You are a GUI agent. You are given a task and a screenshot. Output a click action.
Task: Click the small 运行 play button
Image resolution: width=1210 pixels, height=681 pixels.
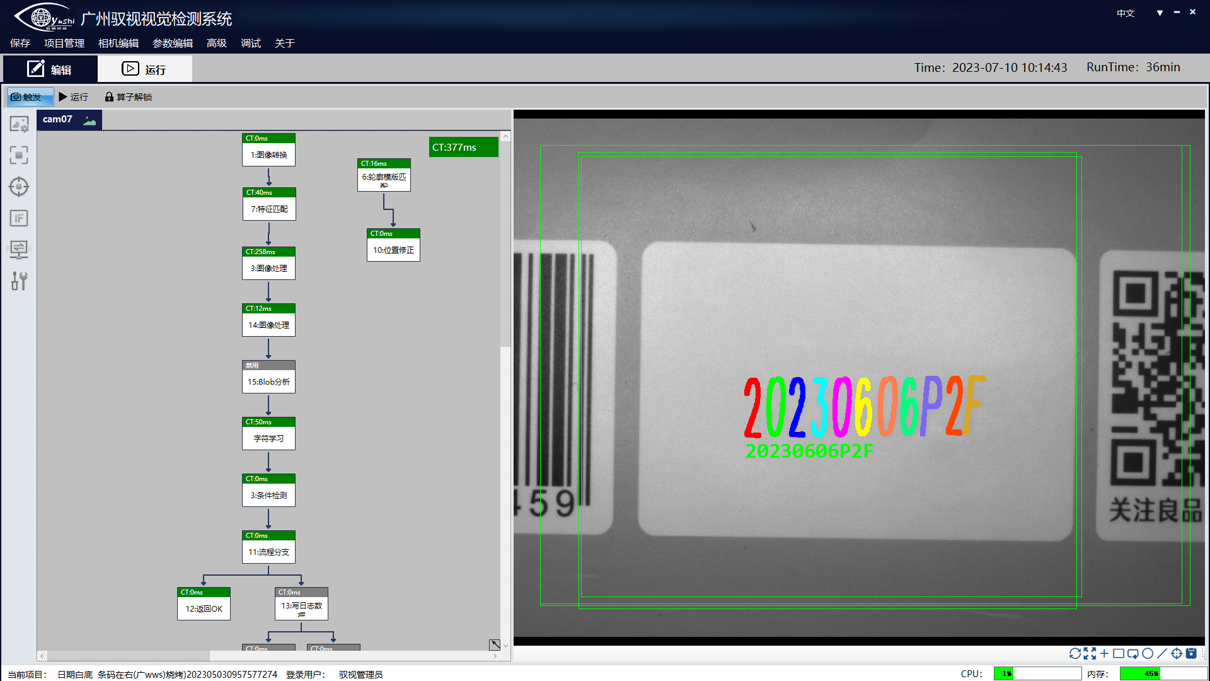73,97
